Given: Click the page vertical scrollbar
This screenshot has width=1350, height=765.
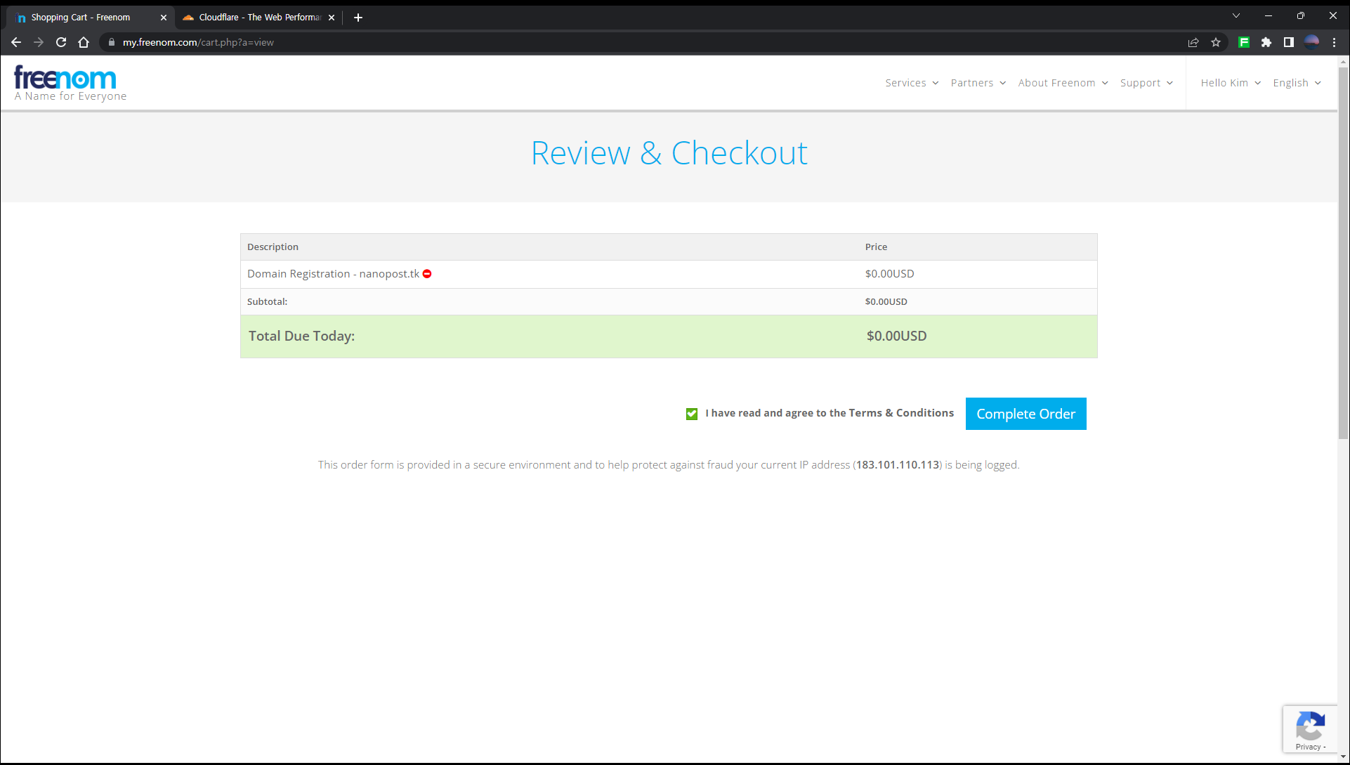Looking at the screenshot, I should (1343, 253).
